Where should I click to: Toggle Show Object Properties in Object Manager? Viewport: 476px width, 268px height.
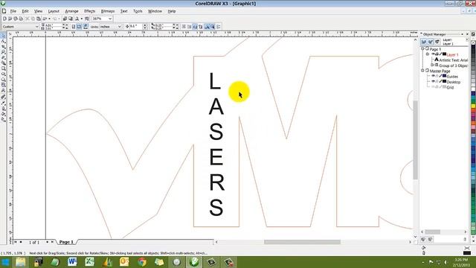(424, 42)
